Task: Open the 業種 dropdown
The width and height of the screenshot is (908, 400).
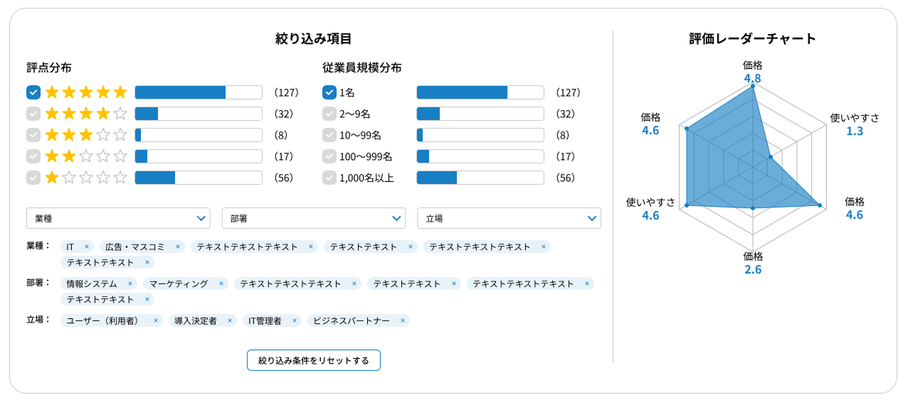Action: [118, 218]
